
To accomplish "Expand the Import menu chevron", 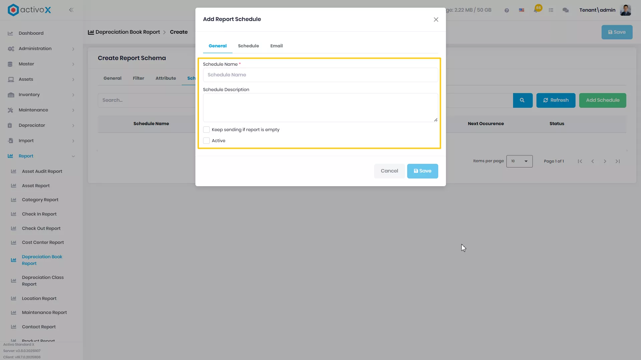I will (73, 141).
